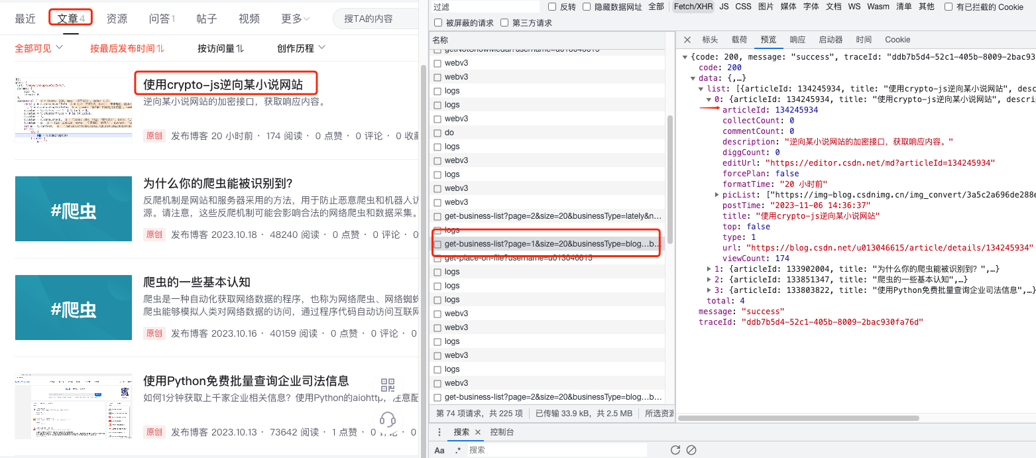Close the request details pane with X
Screen dimensions: 1036x458
pyautogui.click(x=687, y=40)
